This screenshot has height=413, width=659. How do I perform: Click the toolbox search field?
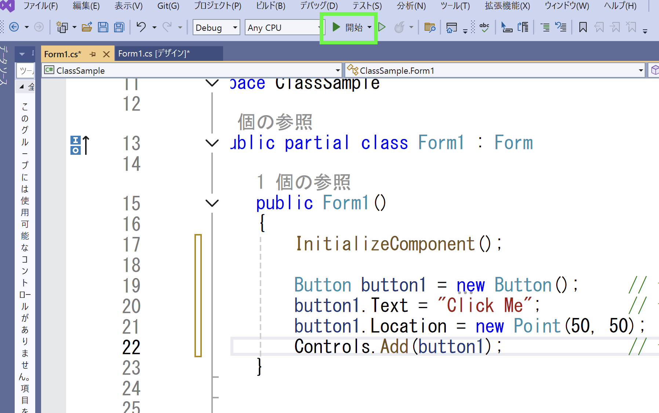(x=25, y=70)
